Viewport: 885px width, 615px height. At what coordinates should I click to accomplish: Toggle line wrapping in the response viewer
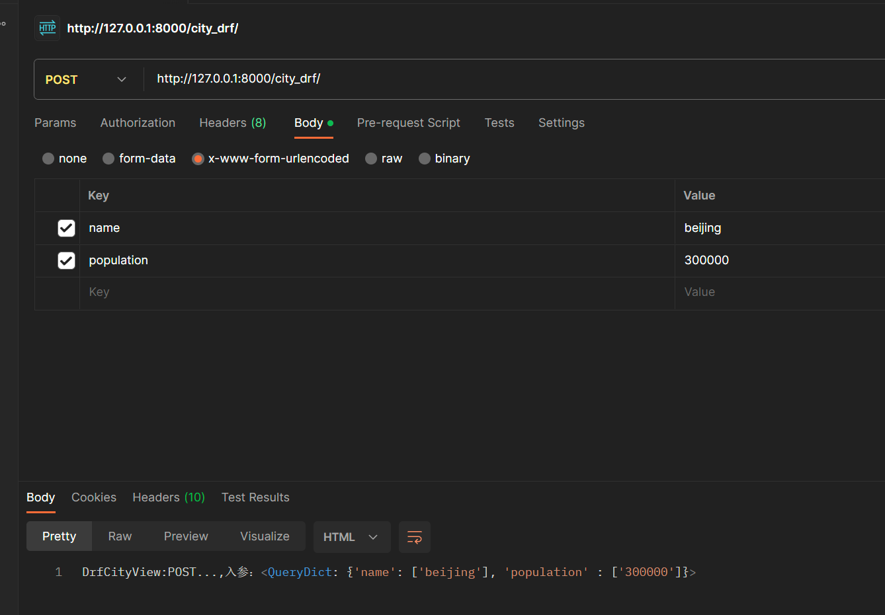pos(414,537)
